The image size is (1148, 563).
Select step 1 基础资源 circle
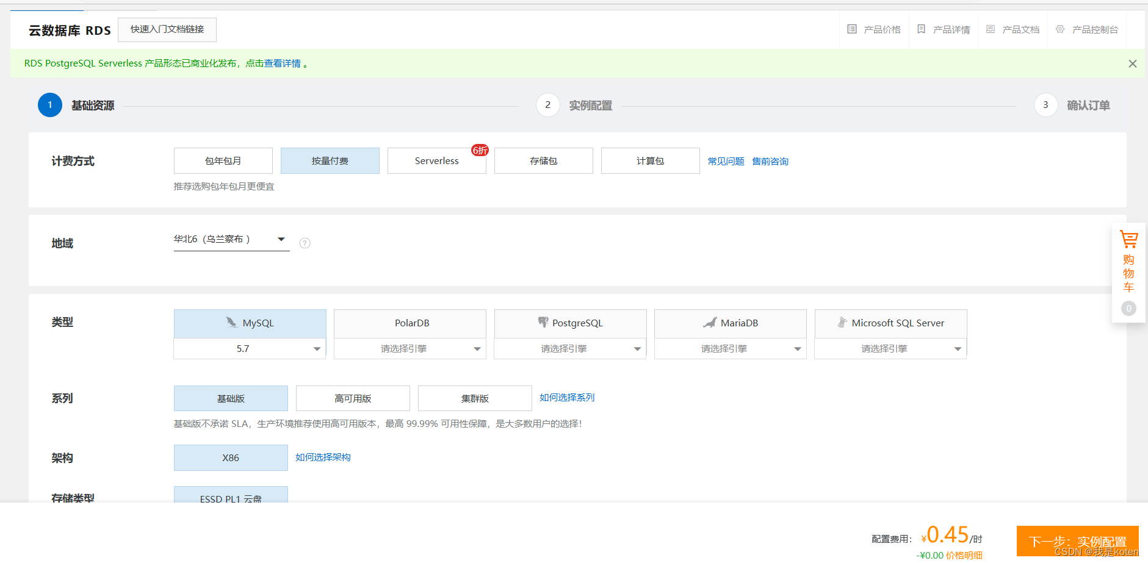click(50, 105)
